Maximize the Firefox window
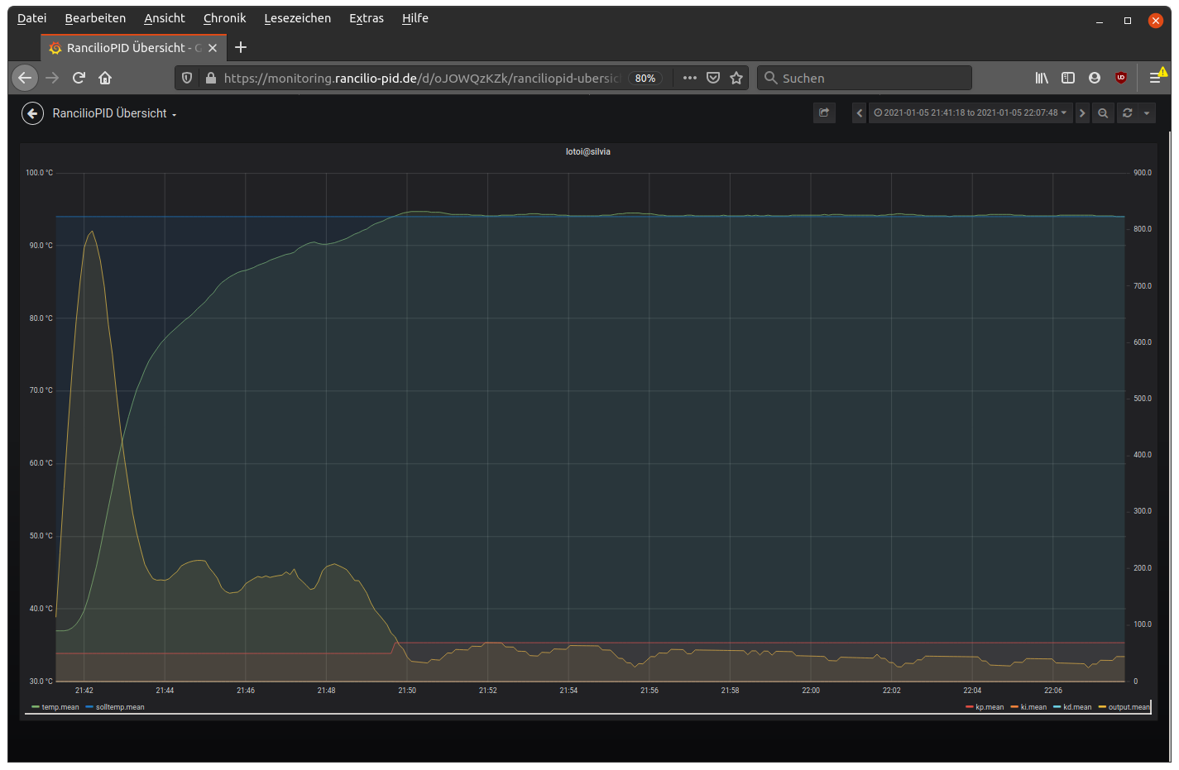 tap(1127, 21)
